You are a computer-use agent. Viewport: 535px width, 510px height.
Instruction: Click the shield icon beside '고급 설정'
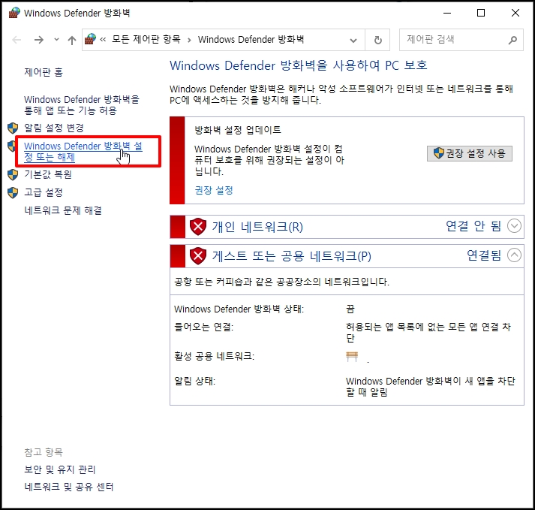tap(13, 193)
